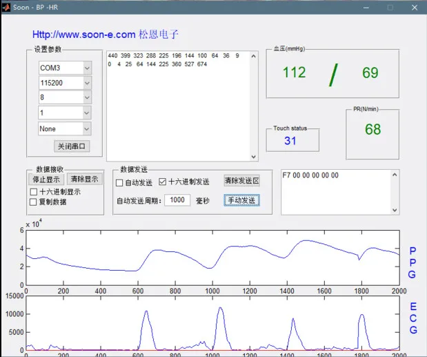The width and height of the screenshot is (427, 357).
Task: Click the 清除显示 clear display button
Action: pyautogui.click(x=85, y=179)
